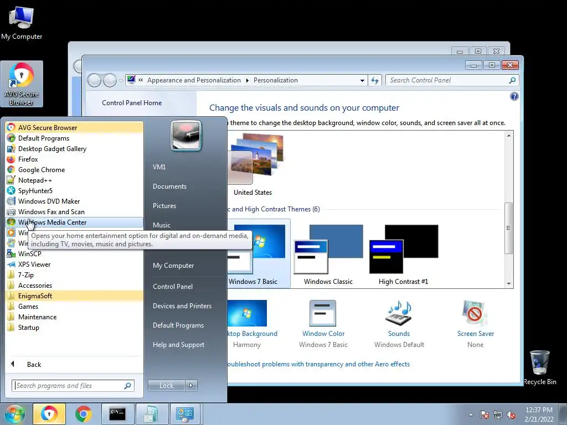Launch Google Chrome from programs list
Viewport: 567px width, 425px height.
(x=74, y=169)
